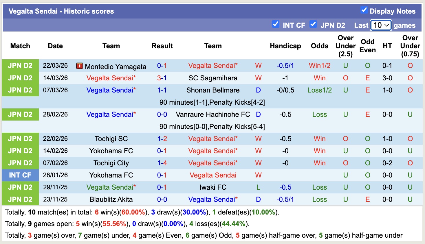The width and height of the screenshot is (425, 244).
Task: Disable the JPN D2 filter checkbox
Action: click(313, 24)
